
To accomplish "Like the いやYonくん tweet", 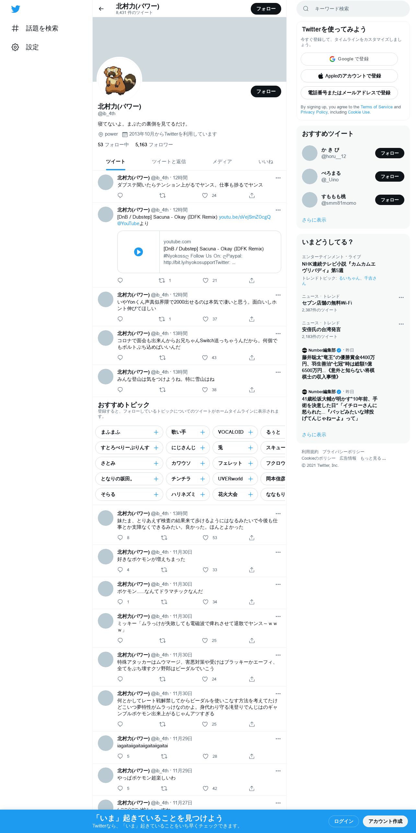I will [x=205, y=319].
